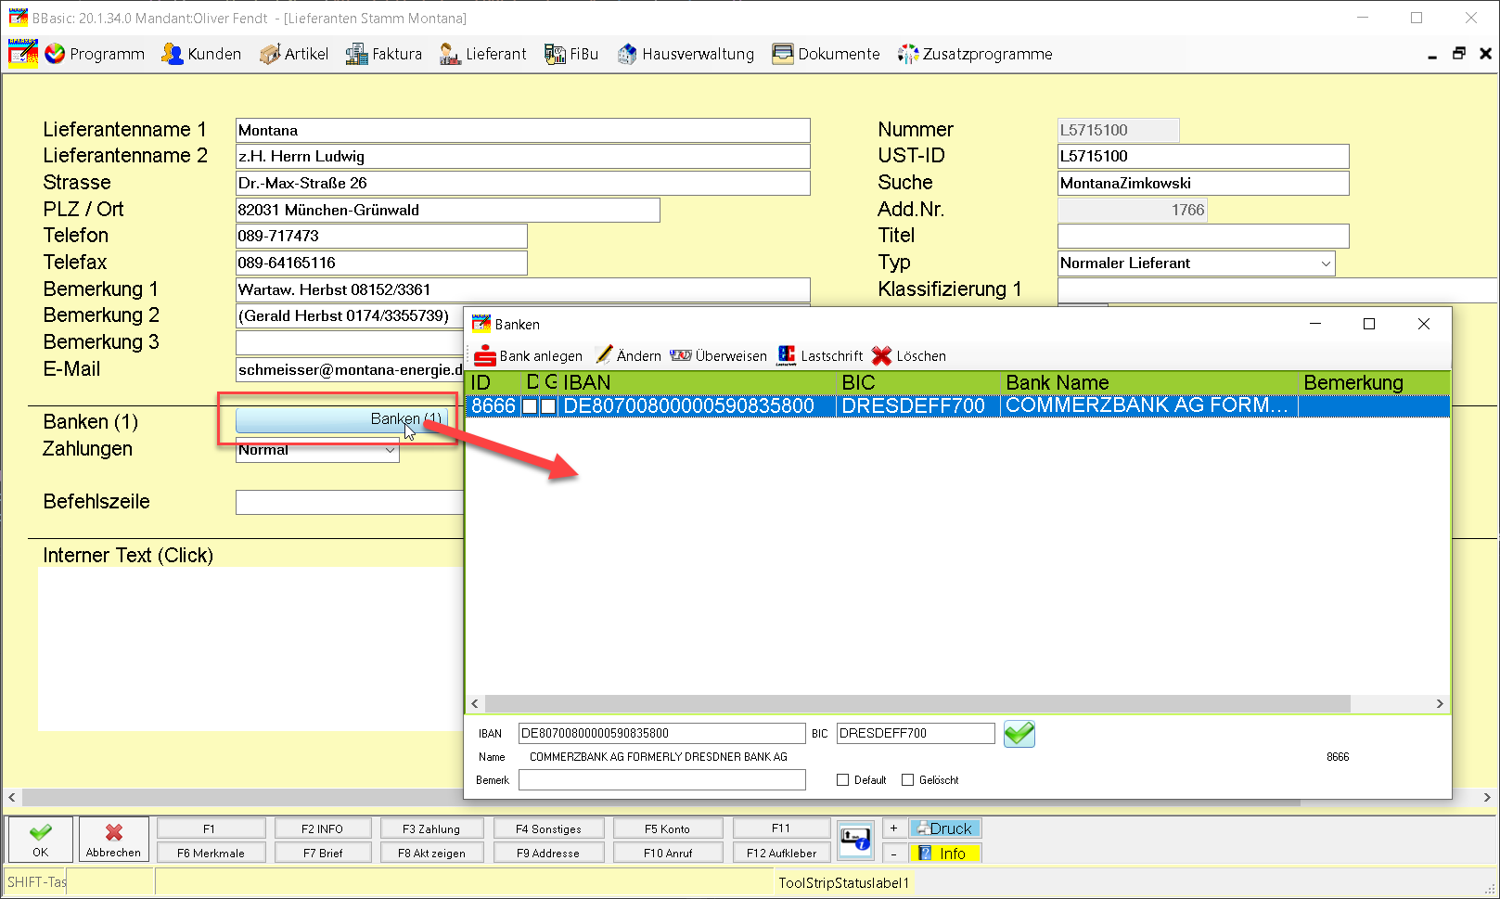The image size is (1500, 899).
Task: Open the Kunden menu
Action: 201,54
